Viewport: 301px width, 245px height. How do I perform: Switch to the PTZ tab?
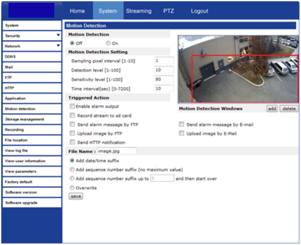[x=168, y=11]
